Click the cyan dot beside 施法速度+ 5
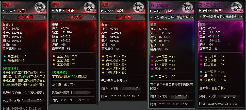The image size is (246, 110). coord(5,60)
